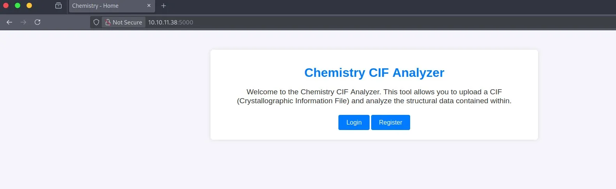616x189 pixels.
Task: Open the tracking protection shield icon
Action: point(96,22)
